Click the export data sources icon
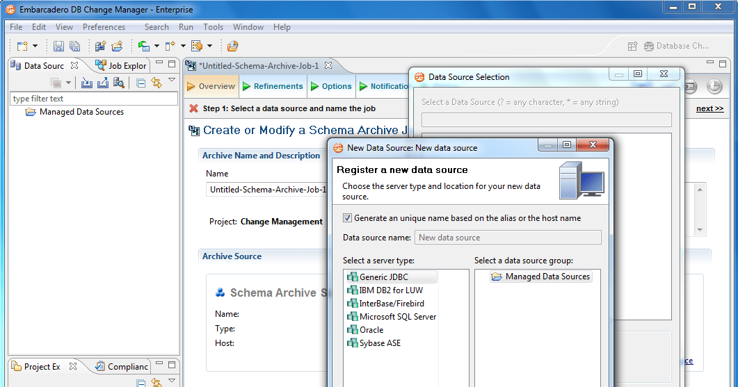Viewport: 738px width, 387px height. tap(103, 83)
